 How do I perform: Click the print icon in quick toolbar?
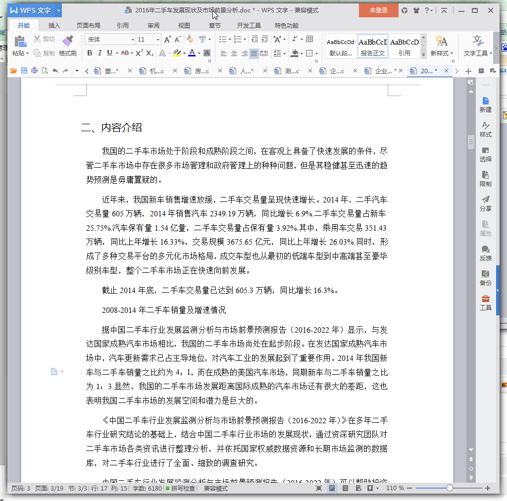click(34, 71)
